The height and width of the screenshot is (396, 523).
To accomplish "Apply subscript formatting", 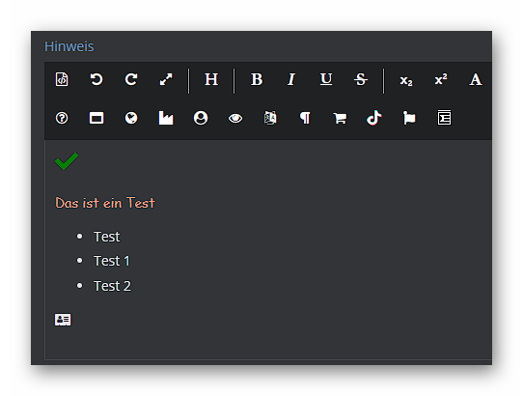I will click(406, 80).
